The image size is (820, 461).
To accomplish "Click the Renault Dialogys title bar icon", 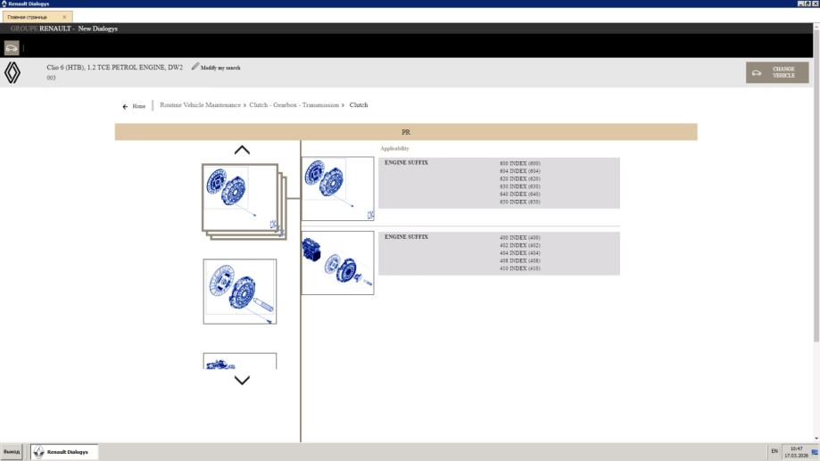I will tap(4, 4).
